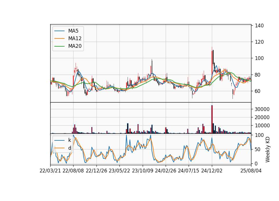
Task: Click the 22/03/21 date label
Action: pyautogui.click(x=50, y=171)
